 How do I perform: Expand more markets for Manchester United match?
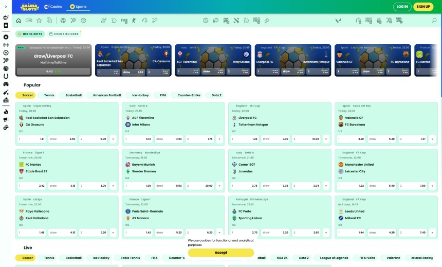point(432,186)
